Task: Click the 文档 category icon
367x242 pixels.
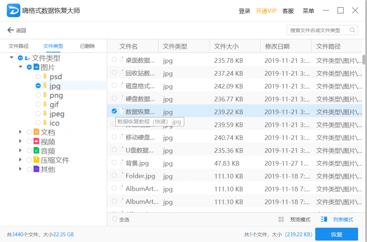Action: [36, 132]
